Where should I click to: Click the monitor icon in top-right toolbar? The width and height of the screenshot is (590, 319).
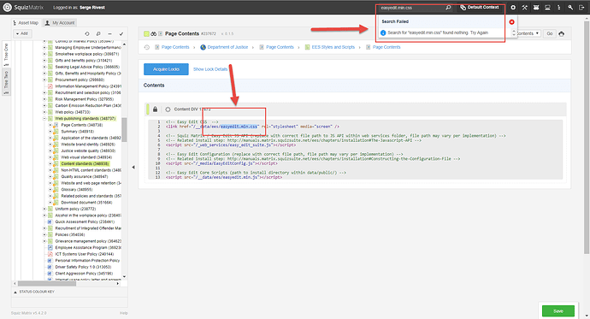(x=547, y=8)
